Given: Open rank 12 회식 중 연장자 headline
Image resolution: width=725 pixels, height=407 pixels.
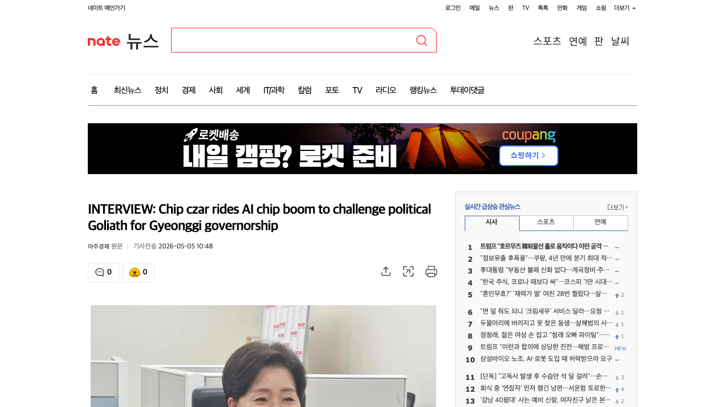Looking at the screenshot, I should pos(546,389).
